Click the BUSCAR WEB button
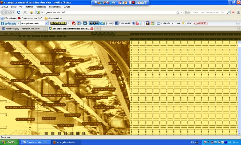This screenshot has height=145, width=241. 58,23
